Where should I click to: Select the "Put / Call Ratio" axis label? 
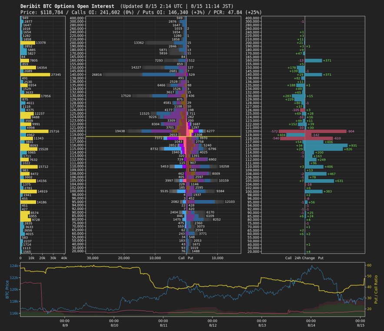(376, 290)
